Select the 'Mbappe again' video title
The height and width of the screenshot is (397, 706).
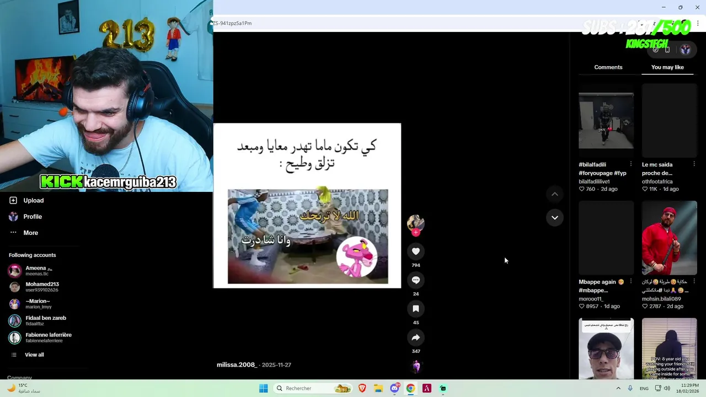(x=601, y=286)
